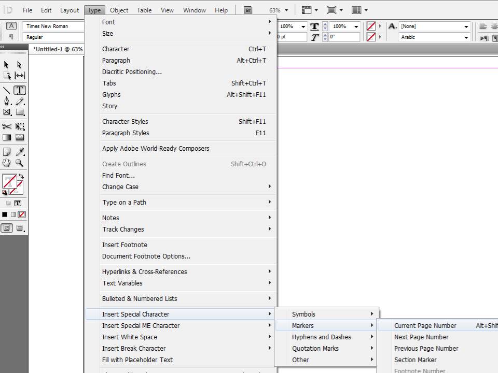Select the Gap tool

pos(20,76)
